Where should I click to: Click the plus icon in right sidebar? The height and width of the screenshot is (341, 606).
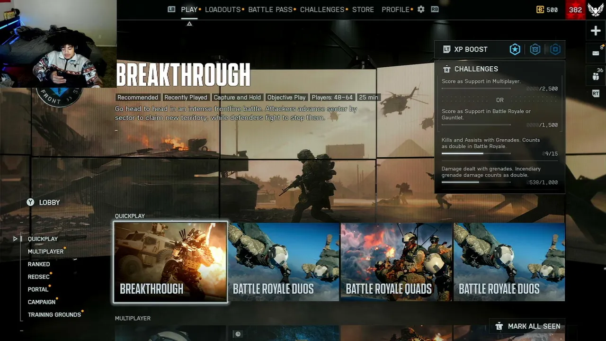(x=596, y=31)
